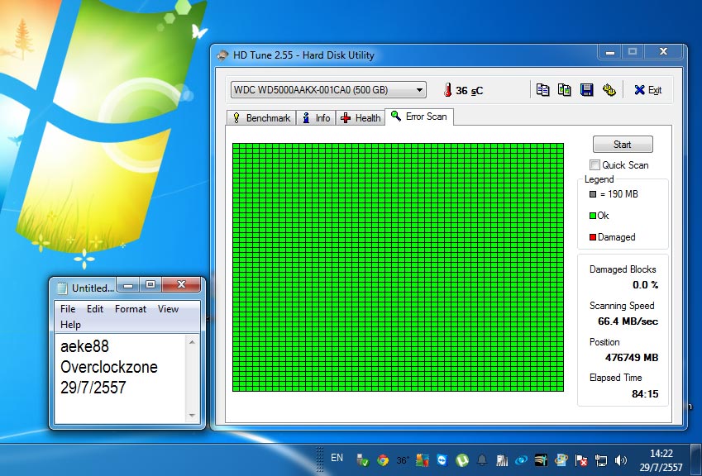Click the AVG antivirus tray icon
This screenshot has height=476, width=702.
(423, 460)
